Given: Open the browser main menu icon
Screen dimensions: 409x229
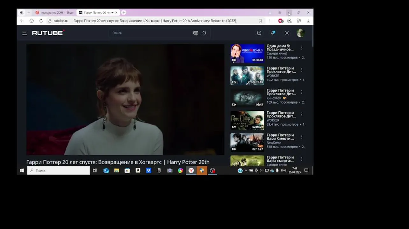Looking at the screenshot, I should click(279, 13).
